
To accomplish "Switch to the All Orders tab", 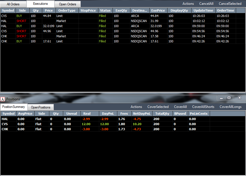I will [13, 4].
